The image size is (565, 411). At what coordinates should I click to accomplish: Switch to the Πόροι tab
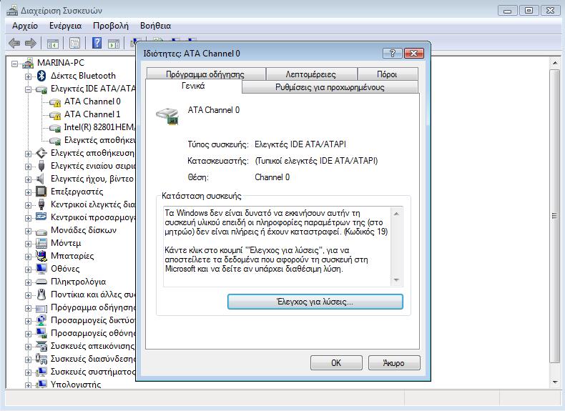tap(387, 74)
